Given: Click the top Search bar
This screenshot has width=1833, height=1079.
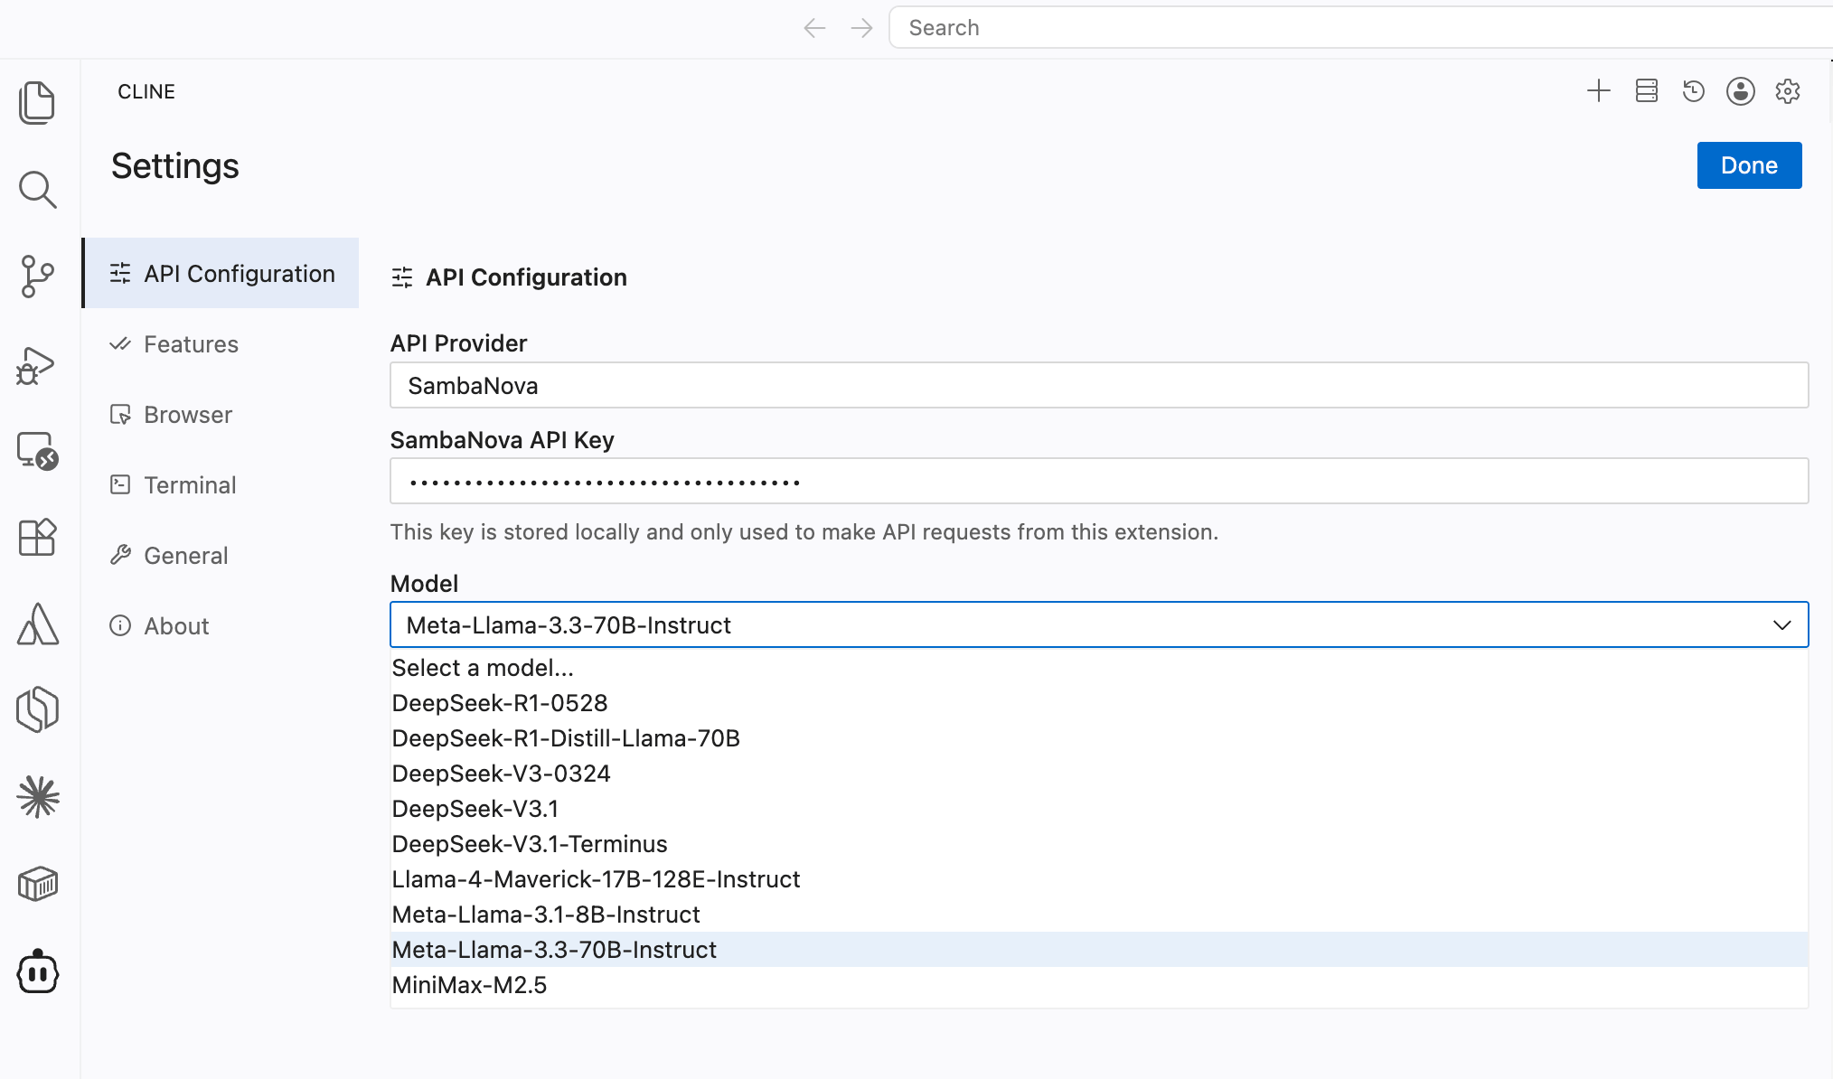Looking at the screenshot, I should coord(1360,28).
